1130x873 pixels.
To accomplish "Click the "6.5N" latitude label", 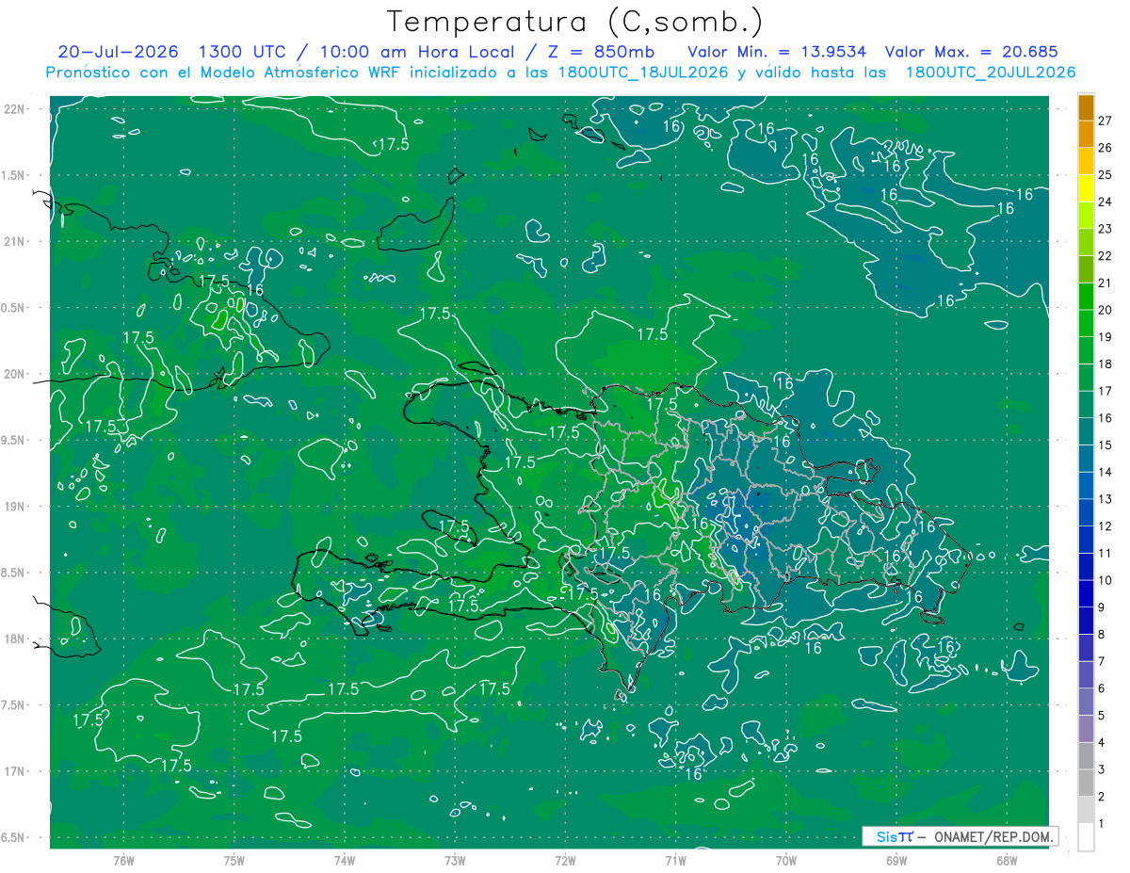I will tap(12, 838).
